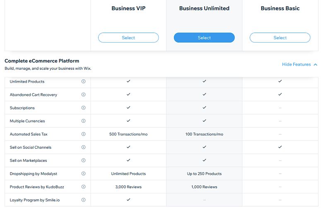Open Automated Sales Tax info icon
The image size is (323, 211).
tap(83, 134)
